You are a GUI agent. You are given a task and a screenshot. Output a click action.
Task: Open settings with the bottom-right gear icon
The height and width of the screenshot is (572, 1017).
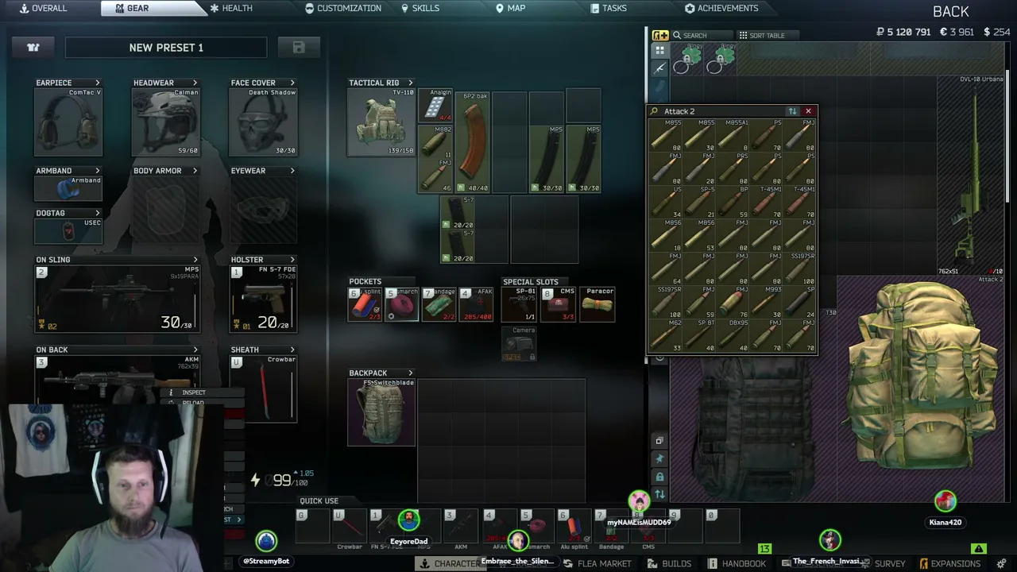point(1001,564)
